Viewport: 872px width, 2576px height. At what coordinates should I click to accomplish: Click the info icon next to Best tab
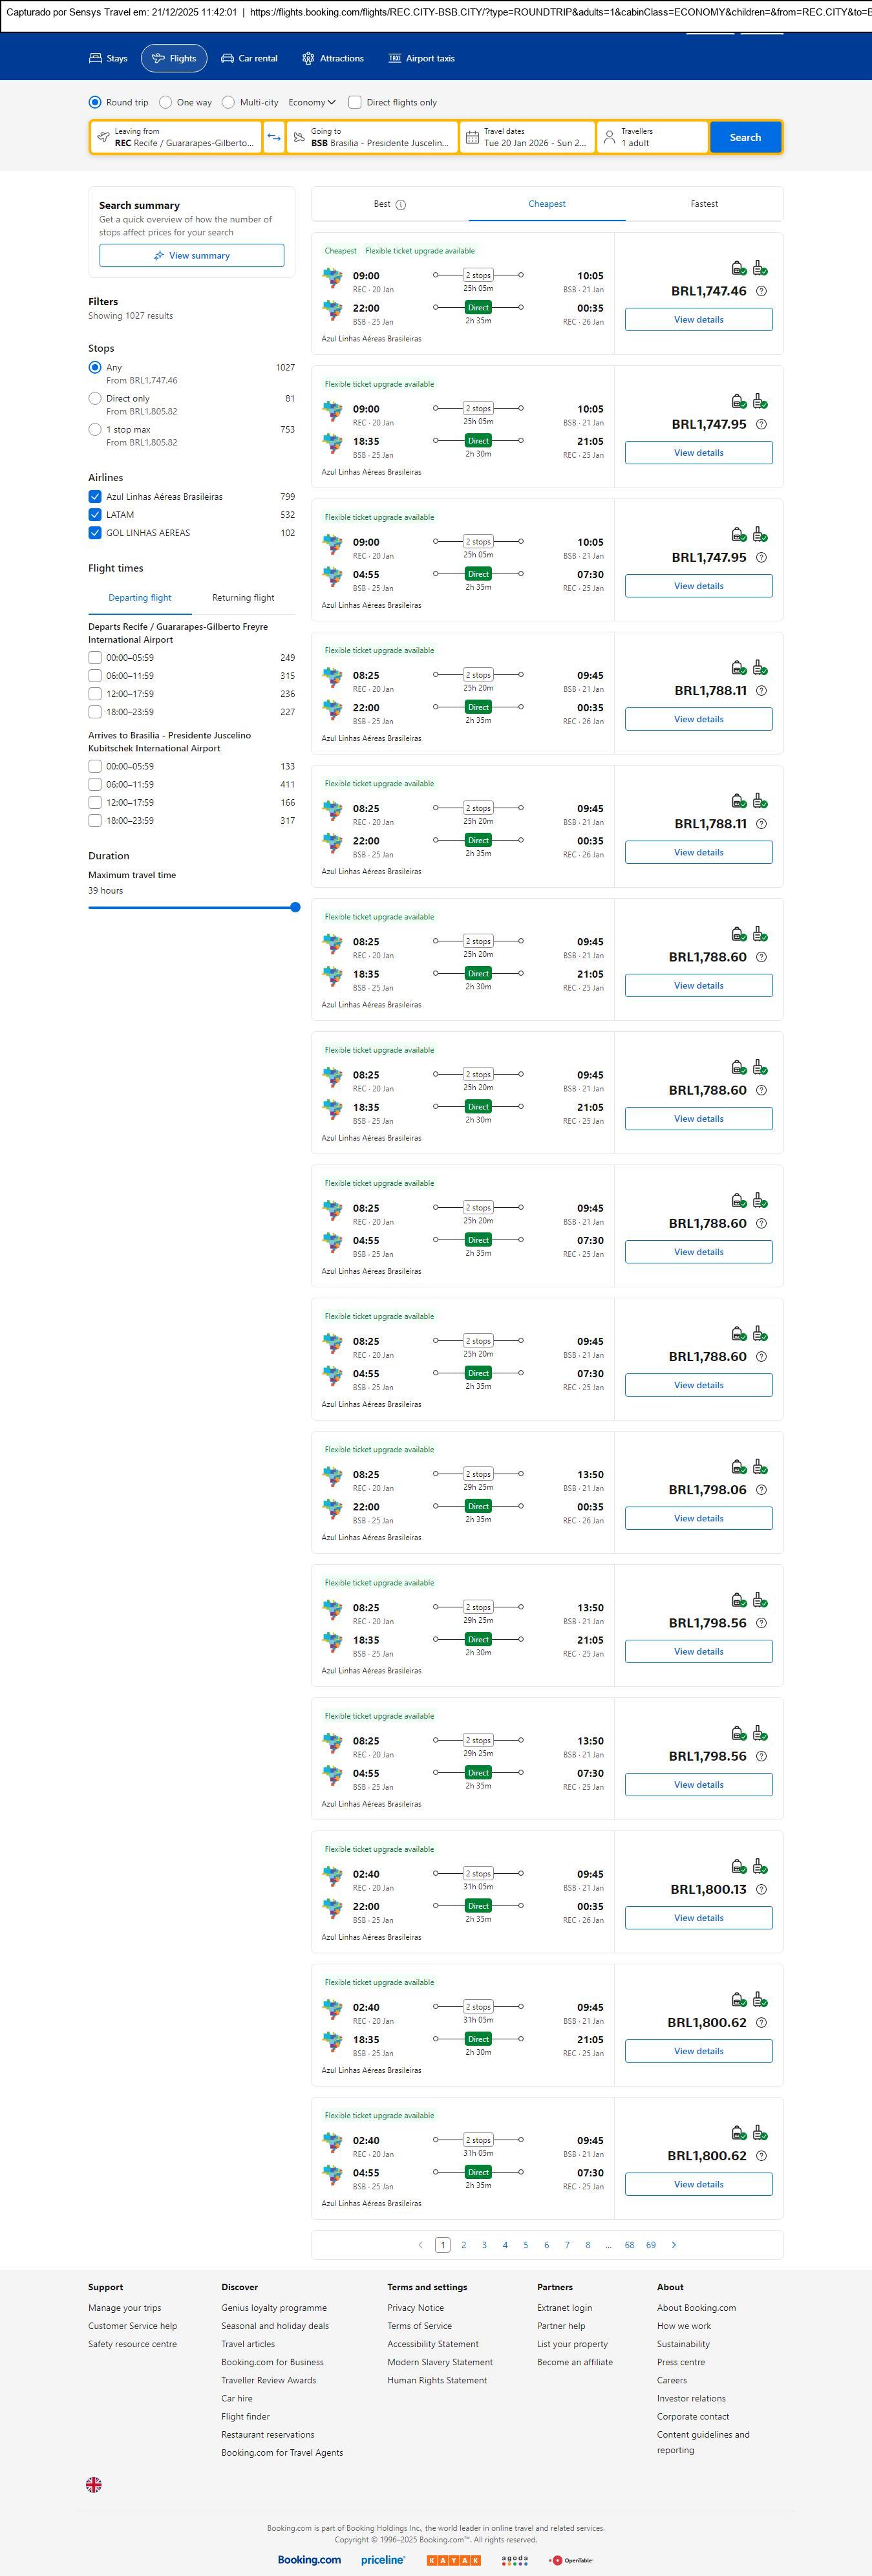click(x=401, y=205)
